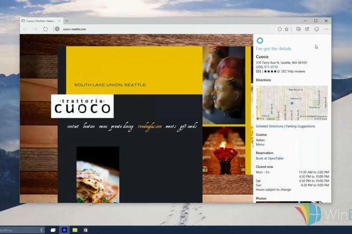
Task: Open the Store icon on the taskbar
Action: [86, 230]
